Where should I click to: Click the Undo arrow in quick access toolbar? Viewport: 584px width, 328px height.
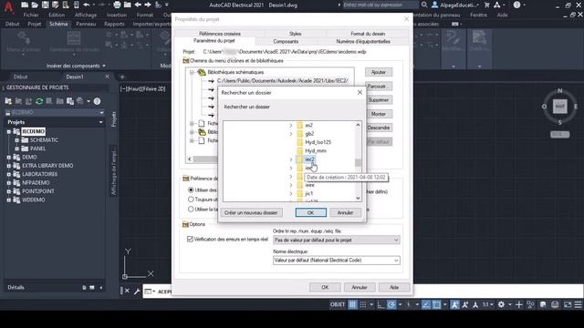[87, 5]
